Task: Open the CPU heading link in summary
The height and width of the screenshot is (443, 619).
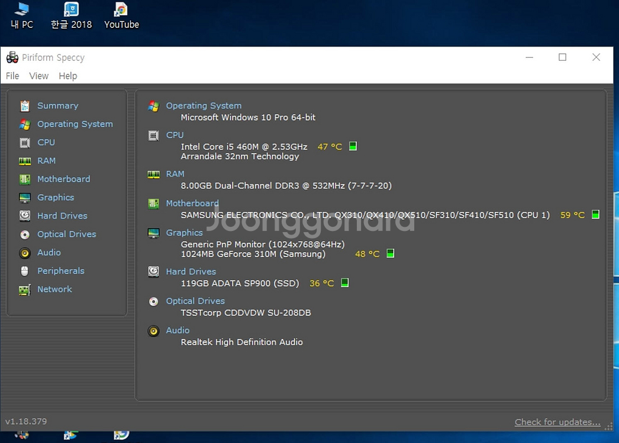Action: point(175,135)
